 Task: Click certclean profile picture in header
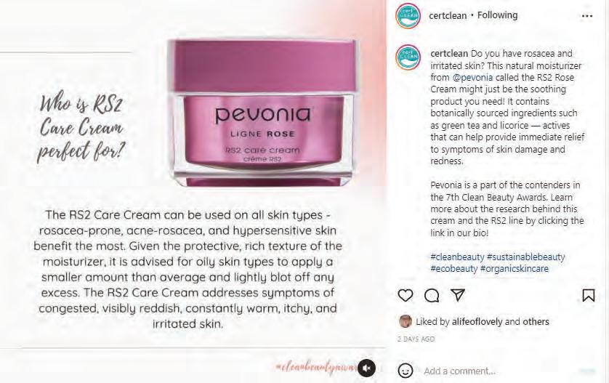click(x=408, y=16)
